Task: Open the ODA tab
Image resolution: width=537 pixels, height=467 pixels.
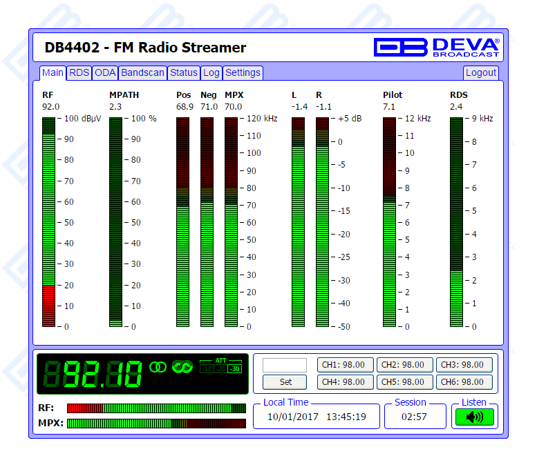Action: (x=105, y=72)
